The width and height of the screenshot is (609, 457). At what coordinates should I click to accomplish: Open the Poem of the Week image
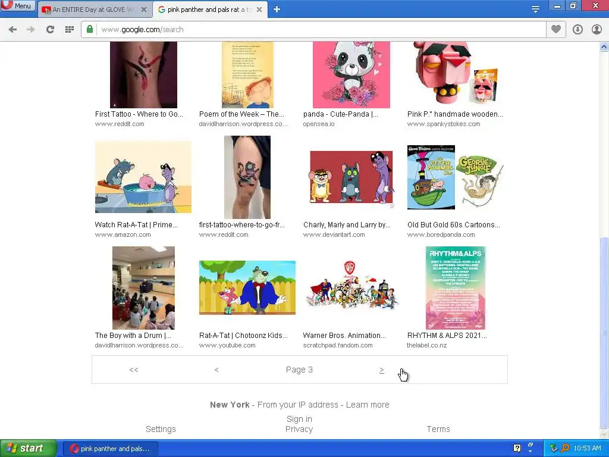tap(248, 74)
